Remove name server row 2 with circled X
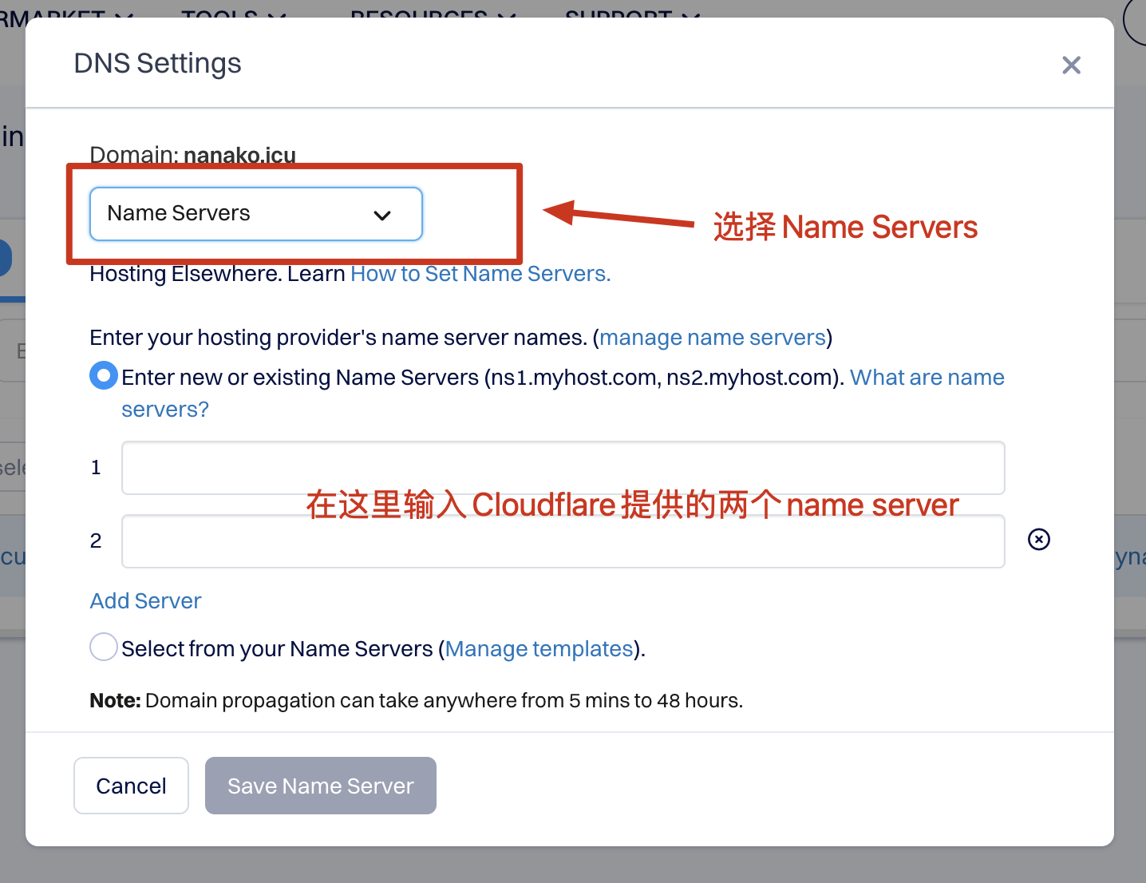The image size is (1146, 883). (1038, 540)
